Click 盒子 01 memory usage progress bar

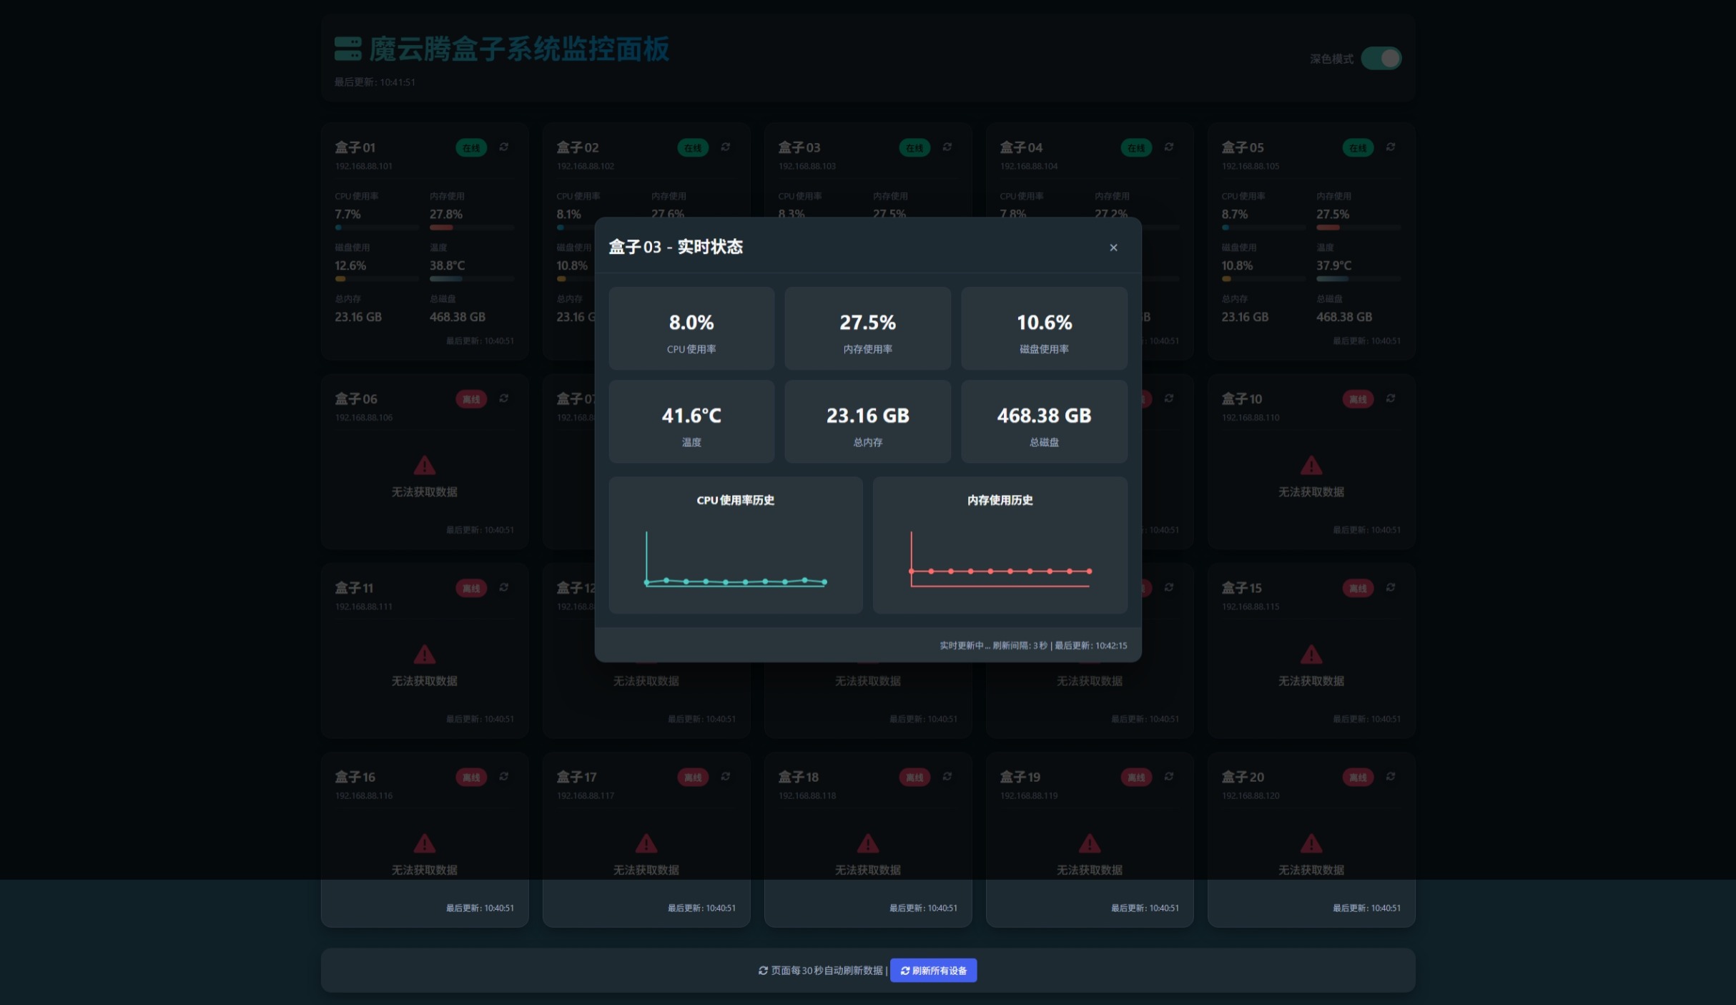[x=471, y=227]
